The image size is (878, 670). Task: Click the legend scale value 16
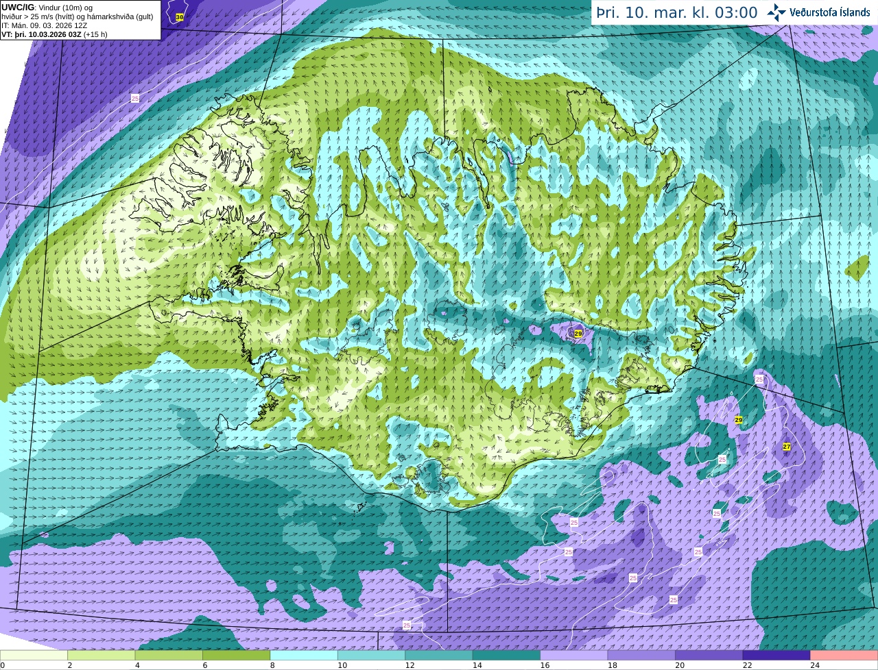point(545,665)
